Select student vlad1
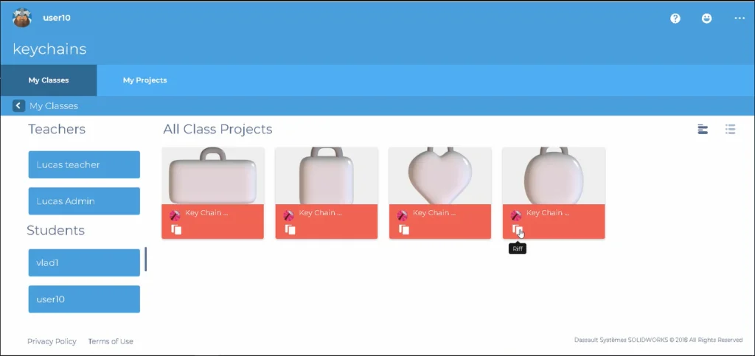Viewport: 755px width, 356px height. pos(84,262)
